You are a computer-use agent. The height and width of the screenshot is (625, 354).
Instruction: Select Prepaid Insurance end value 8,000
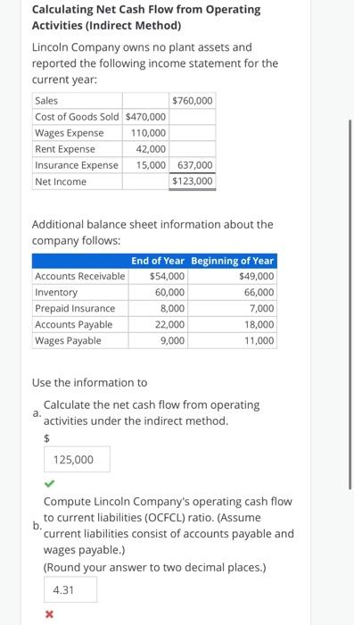coord(172,309)
